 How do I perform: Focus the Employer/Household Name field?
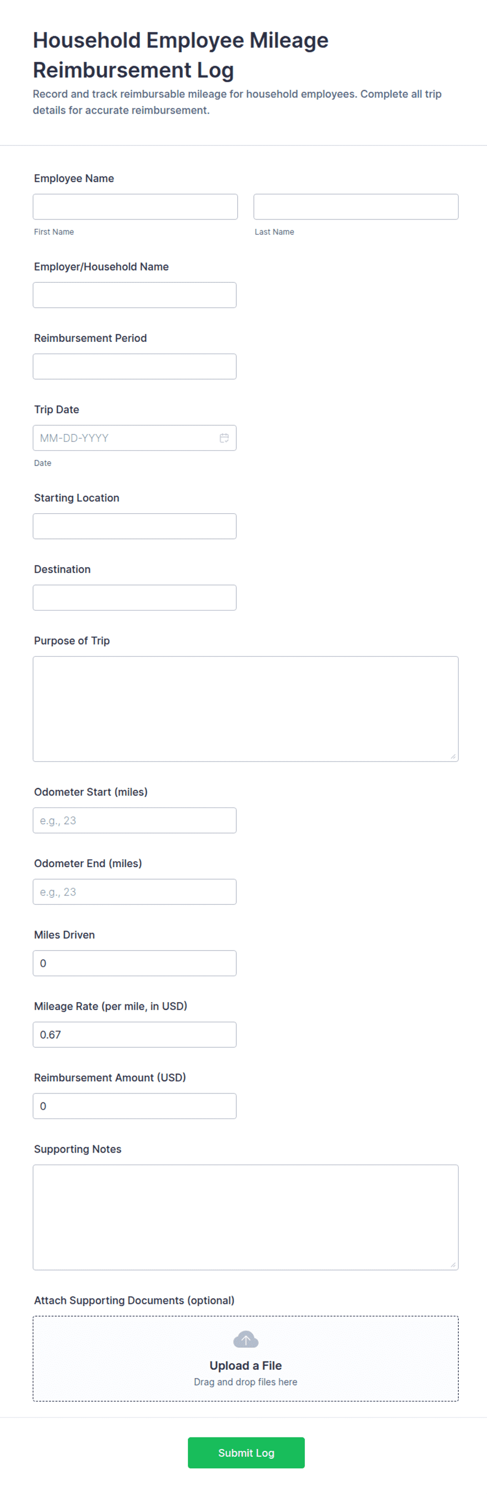[135, 295]
